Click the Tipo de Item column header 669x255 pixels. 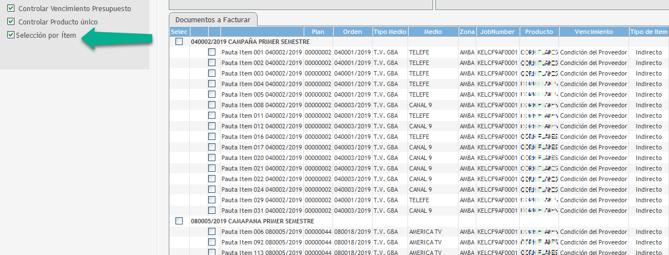click(x=648, y=32)
